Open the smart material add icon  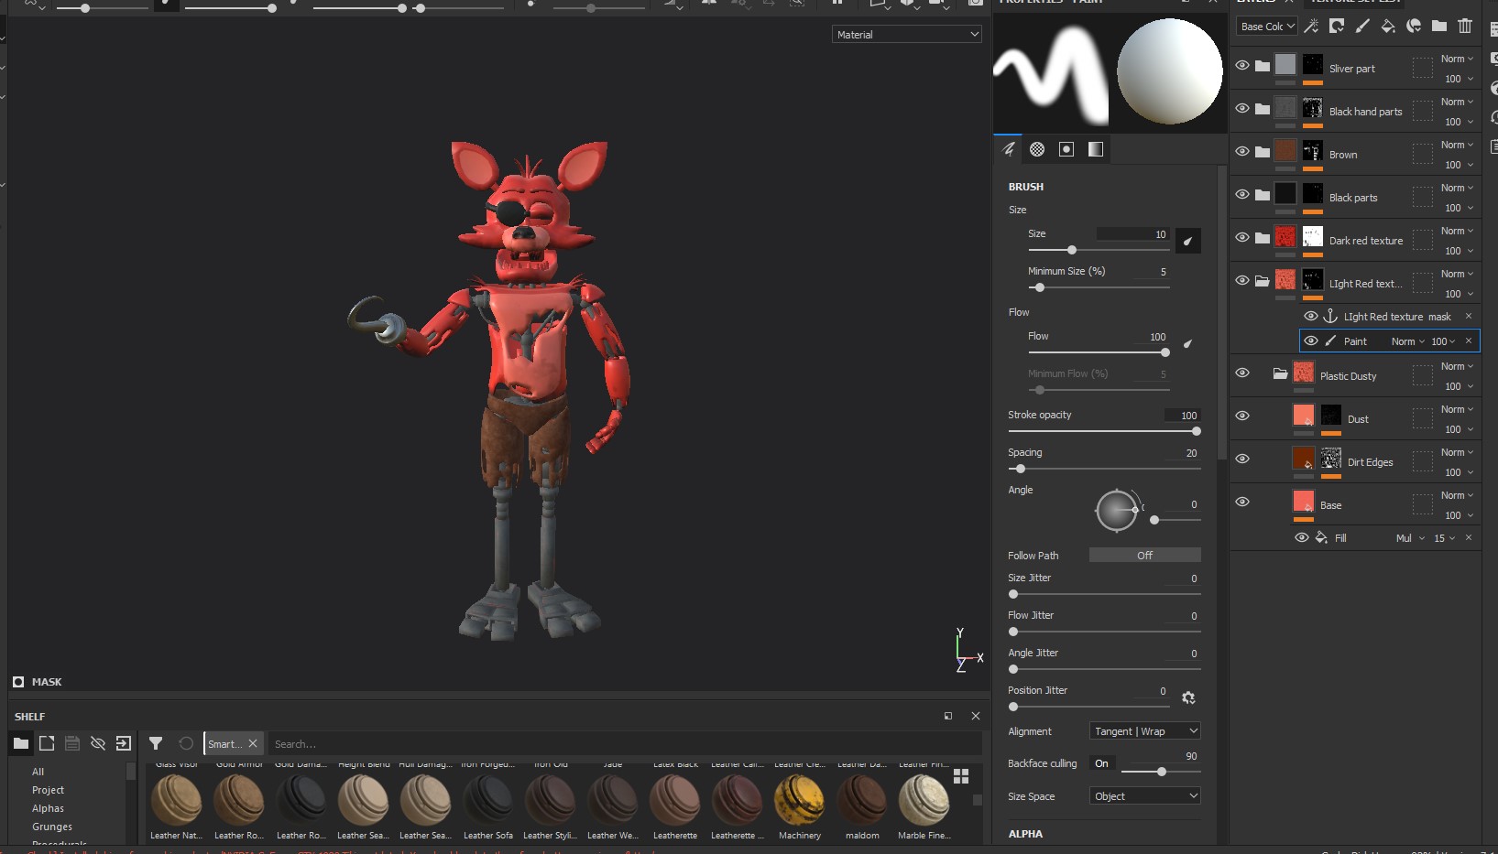tap(1414, 26)
